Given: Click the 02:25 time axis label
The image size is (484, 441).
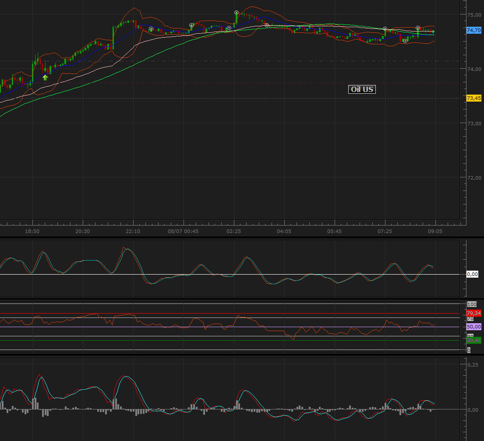Looking at the screenshot, I should pyautogui.click(x=233, y=231).
